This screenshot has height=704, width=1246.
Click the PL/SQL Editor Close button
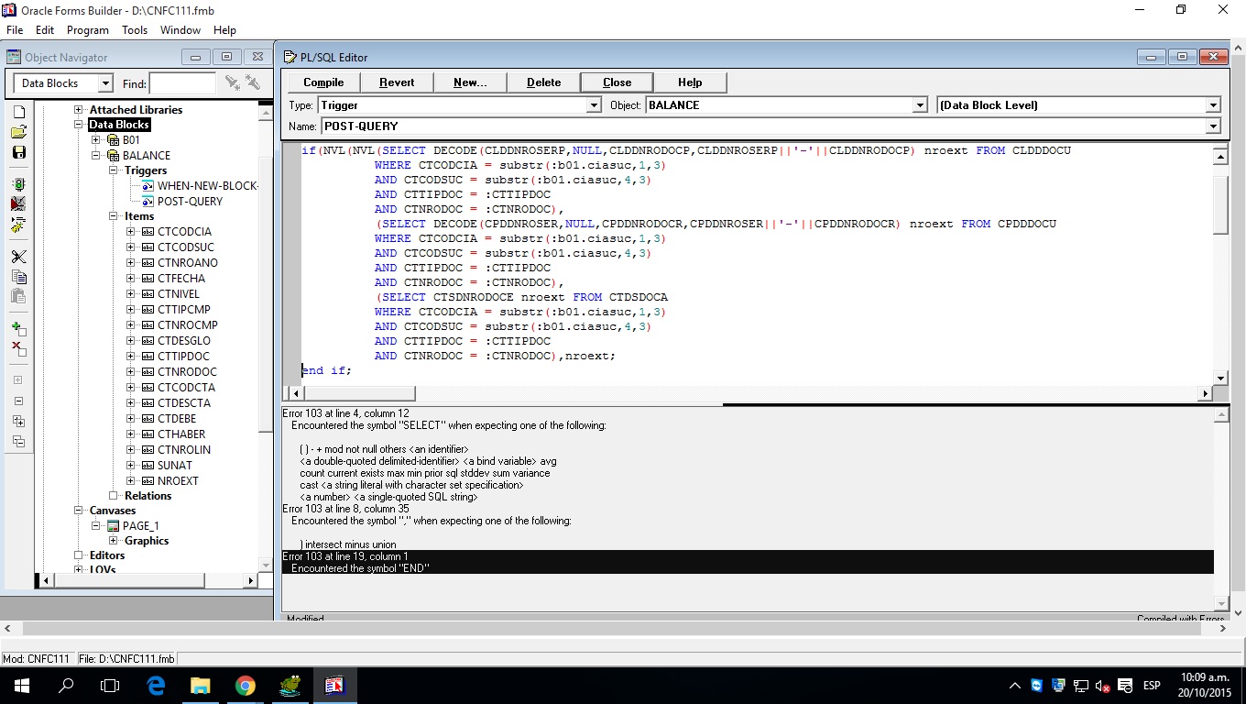click(617, 82)
